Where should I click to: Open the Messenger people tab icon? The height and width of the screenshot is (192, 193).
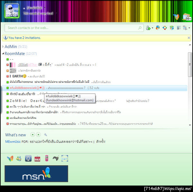coord(19,158)
